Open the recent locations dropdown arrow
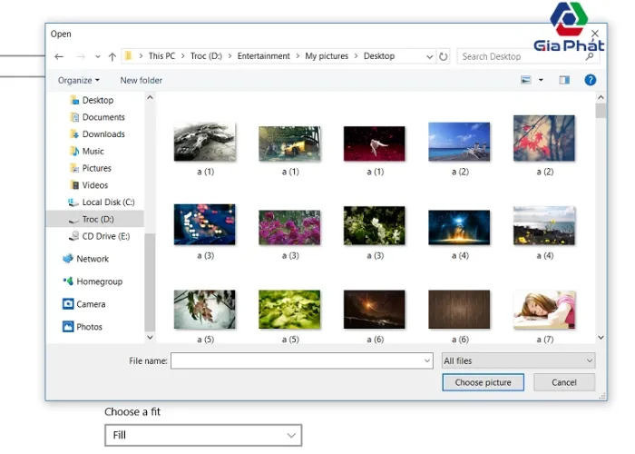Viewport: 635px width, 454px height. click(x=97, y=56)
